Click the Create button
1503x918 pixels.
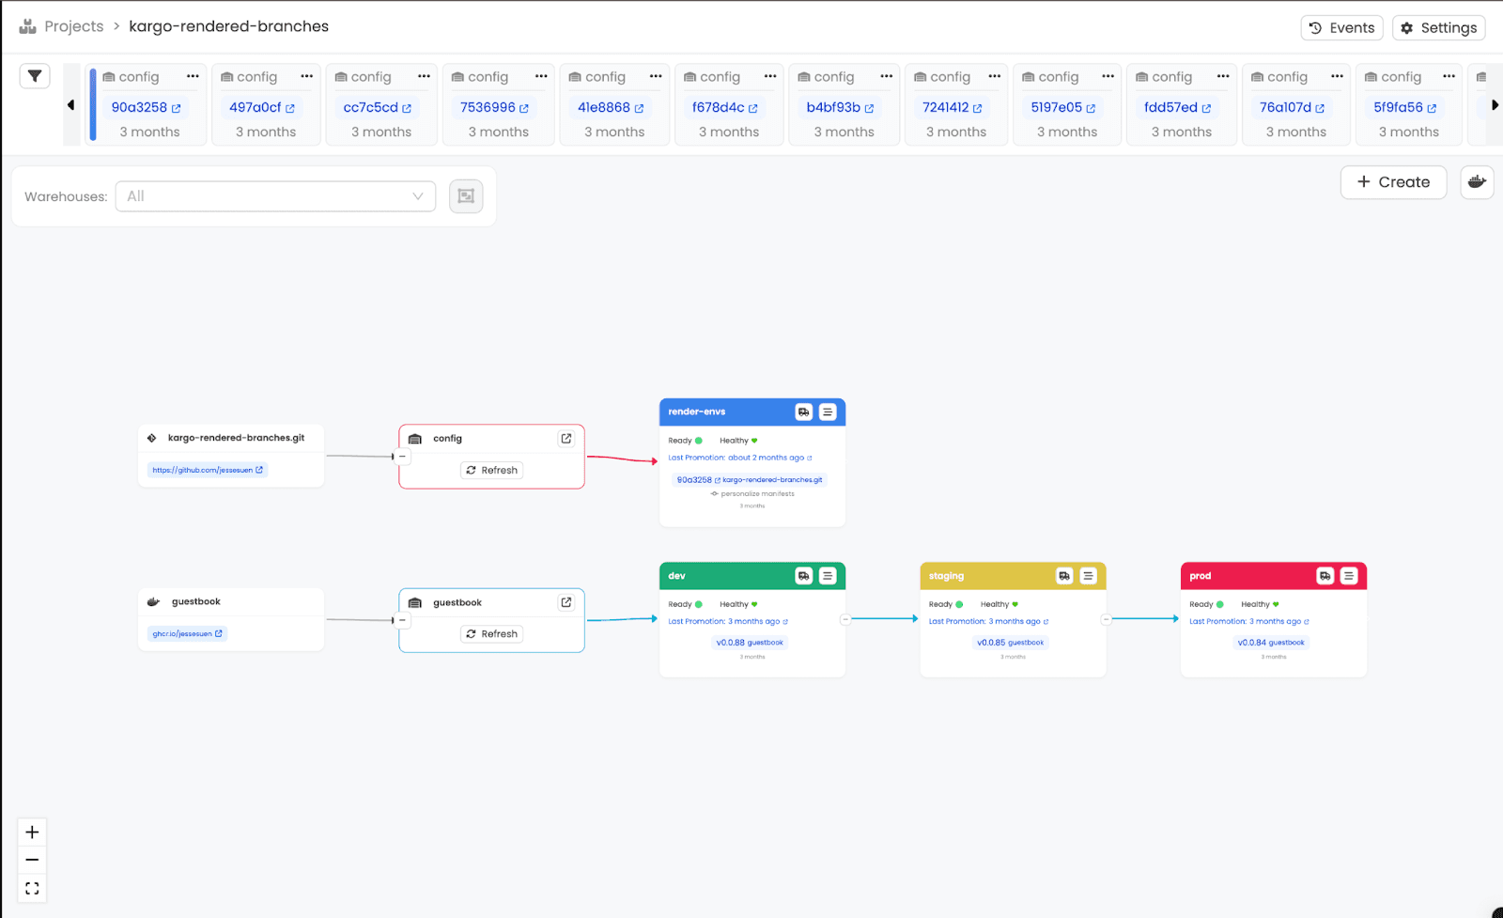click(1393, 182)
